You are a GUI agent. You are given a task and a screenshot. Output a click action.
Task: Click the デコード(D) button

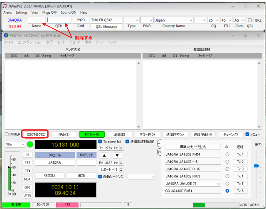pos(147,134)
